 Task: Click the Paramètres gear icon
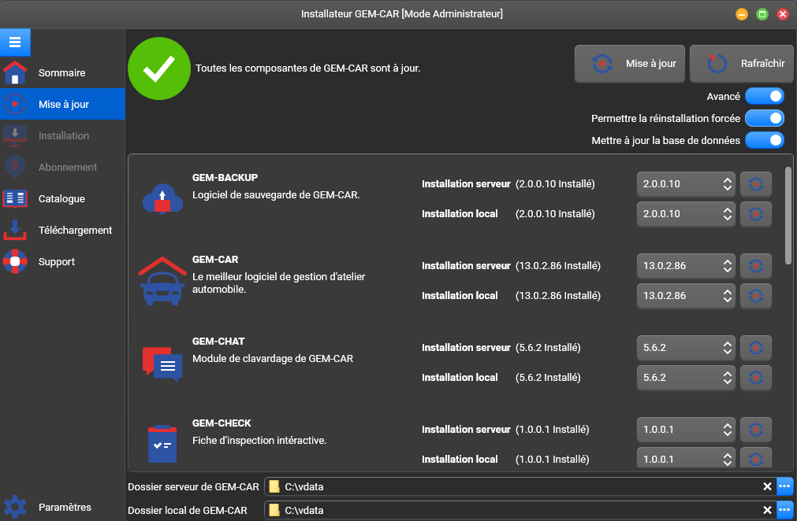tap(15, 507)
